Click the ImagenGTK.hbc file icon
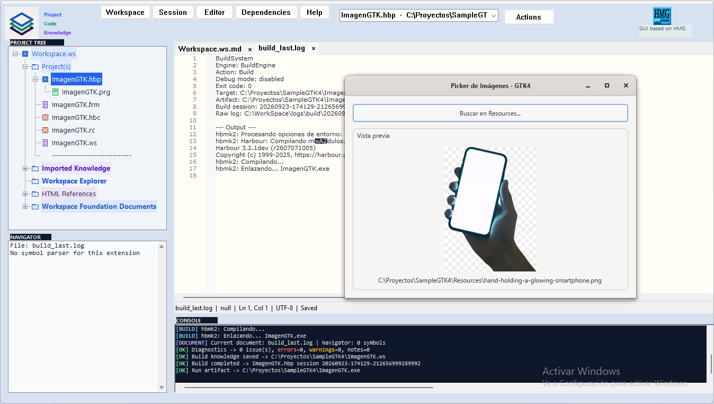This screenshot has width=714, height=404. point(45,118)
